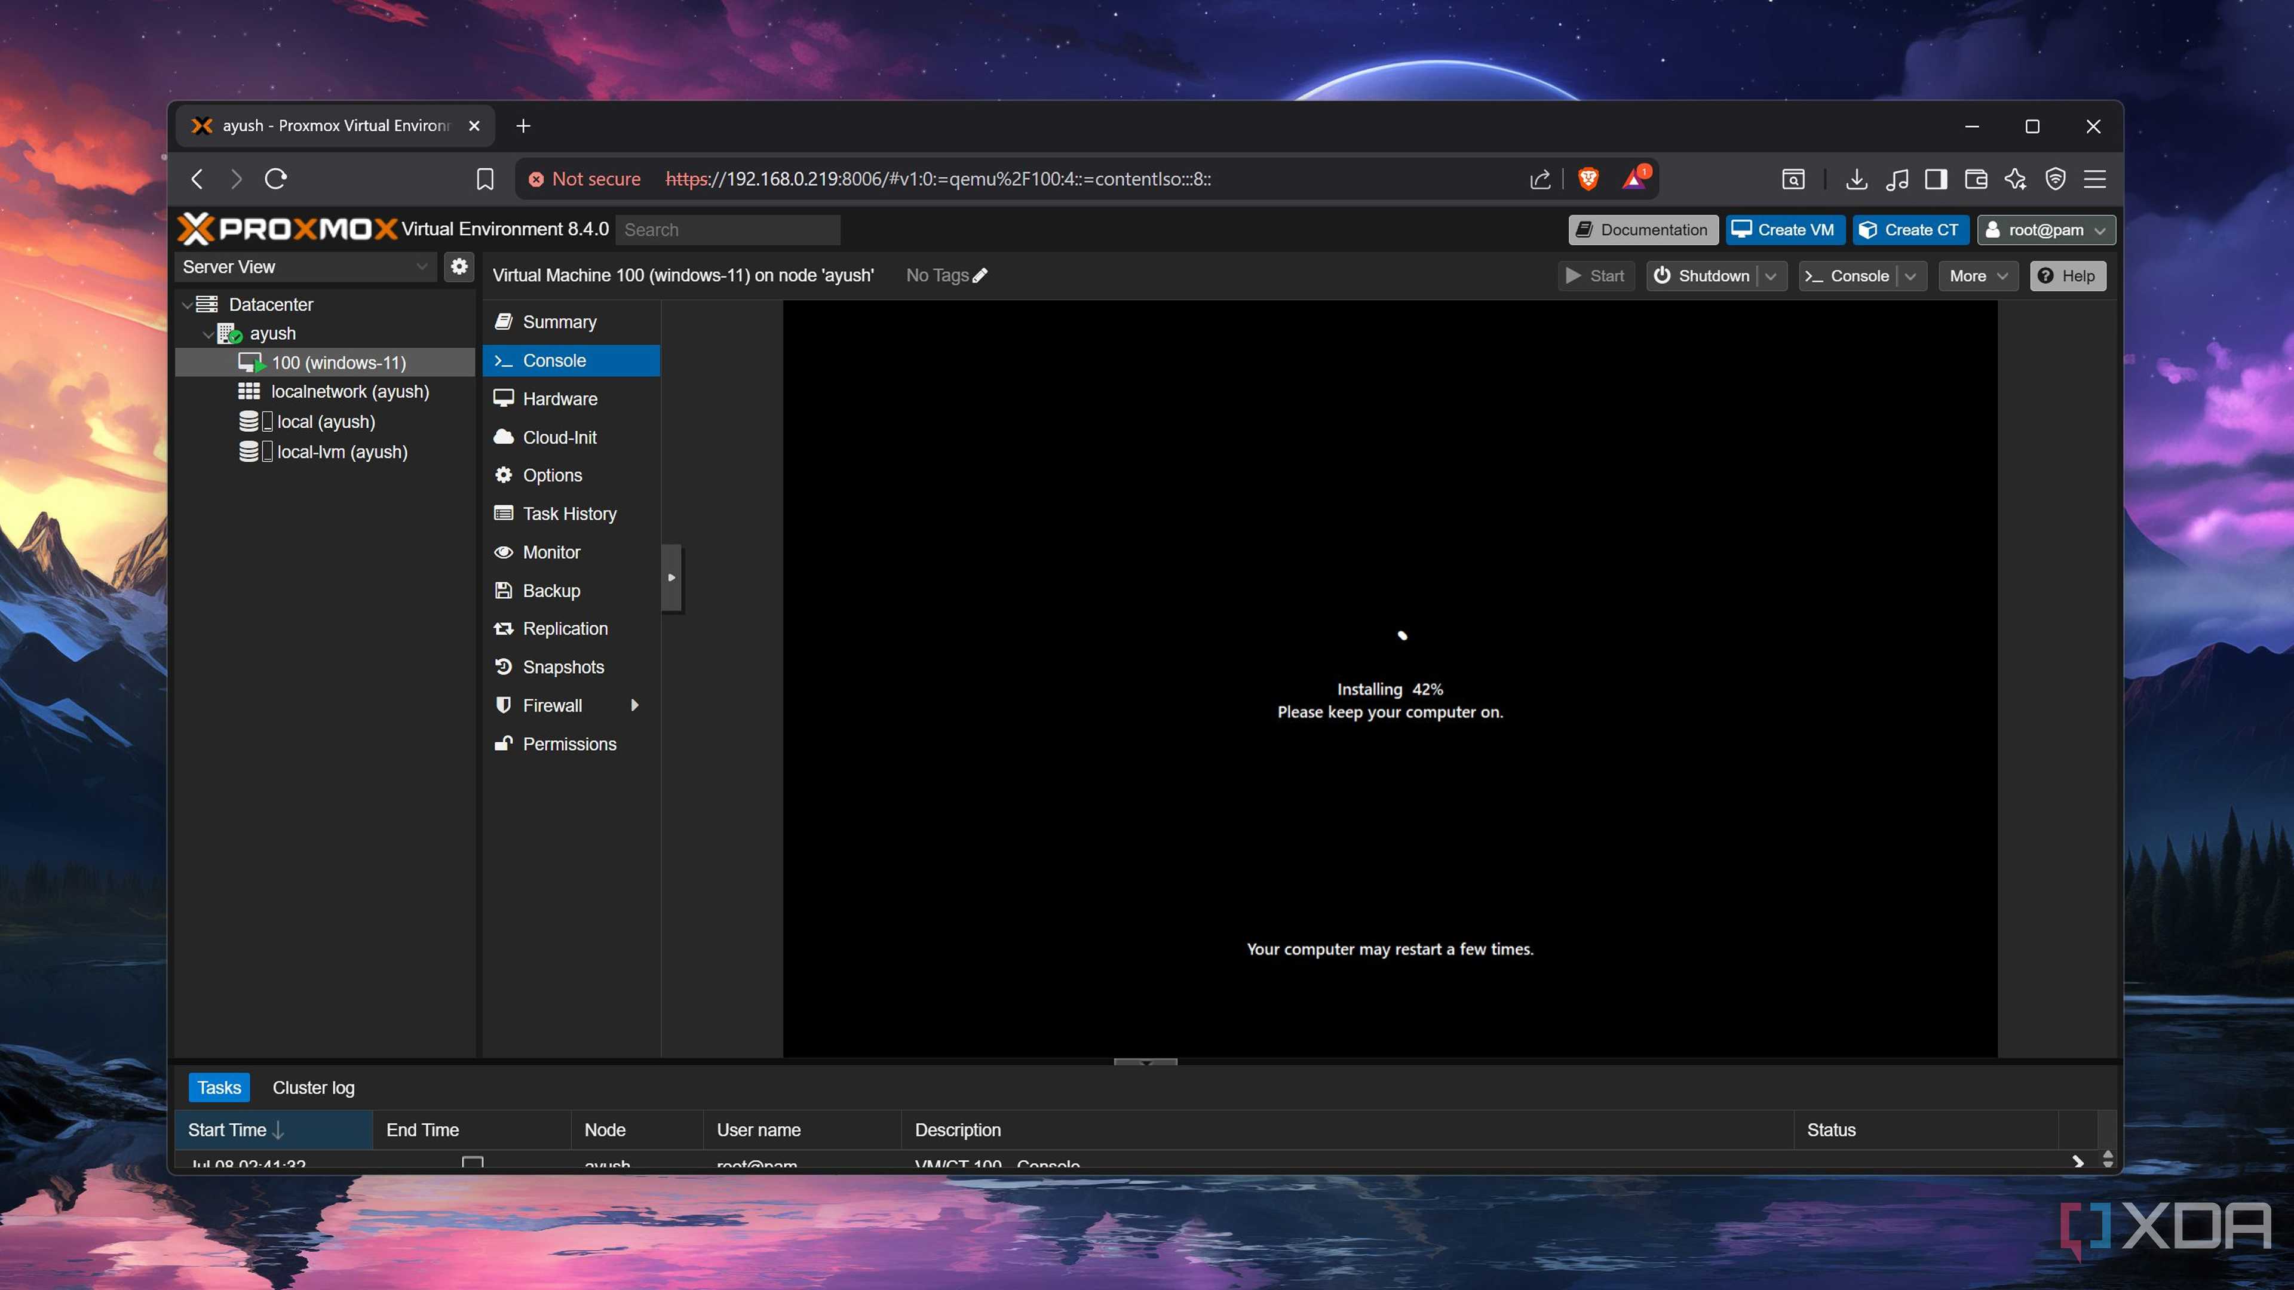This screenshot has height=1290, width=2294.
Task: Open the Hardware section
Action: 571,399
